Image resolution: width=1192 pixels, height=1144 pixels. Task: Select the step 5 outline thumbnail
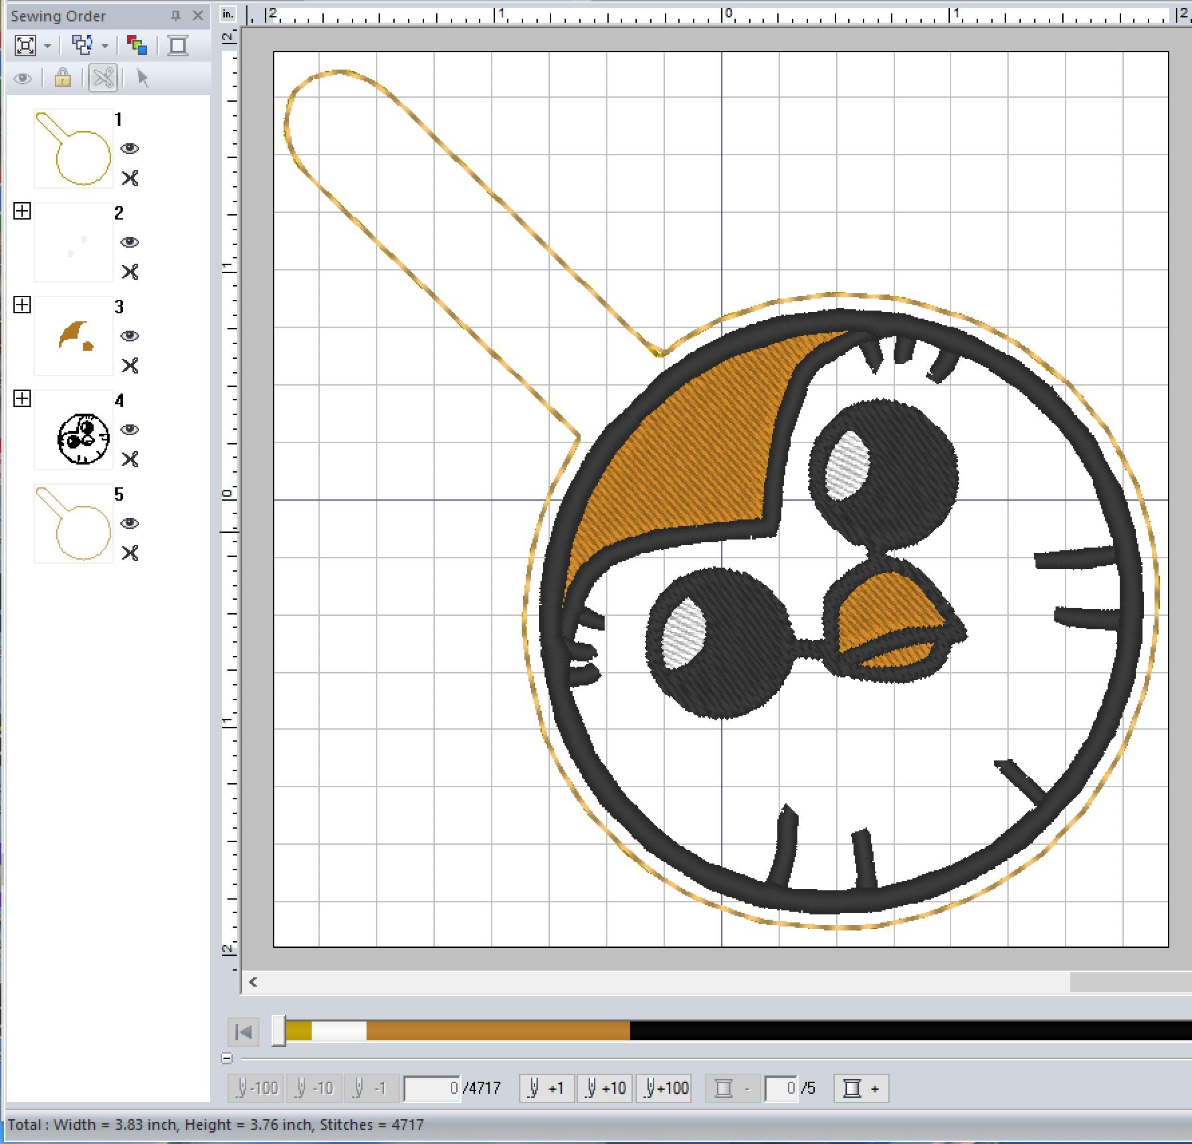[74, 523]
